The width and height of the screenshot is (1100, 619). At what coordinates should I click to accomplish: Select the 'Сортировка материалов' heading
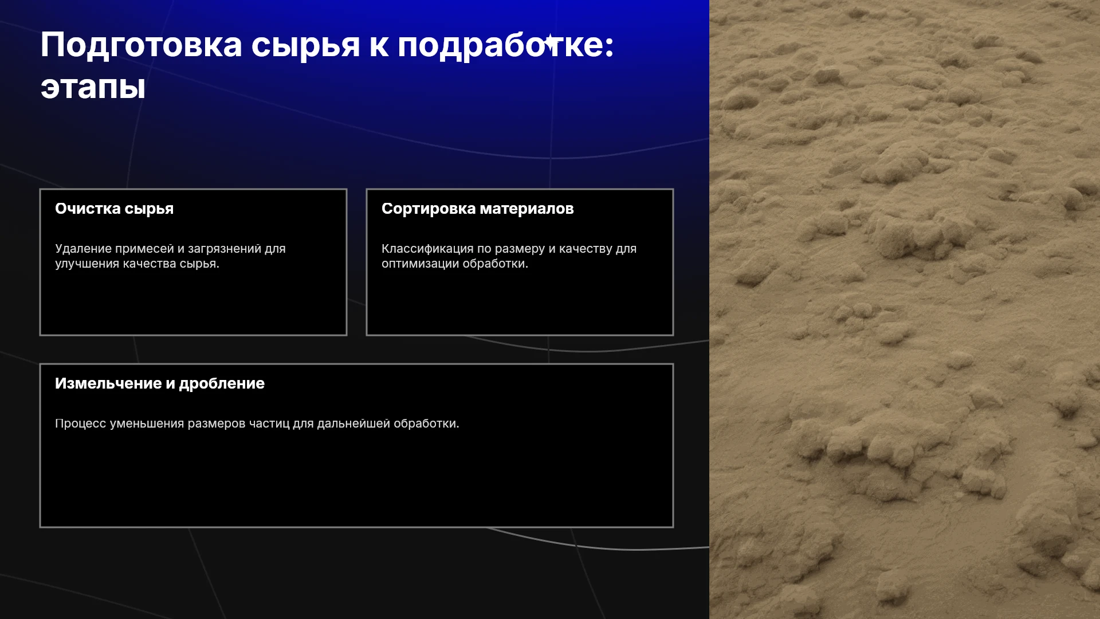tap(477, 209)
